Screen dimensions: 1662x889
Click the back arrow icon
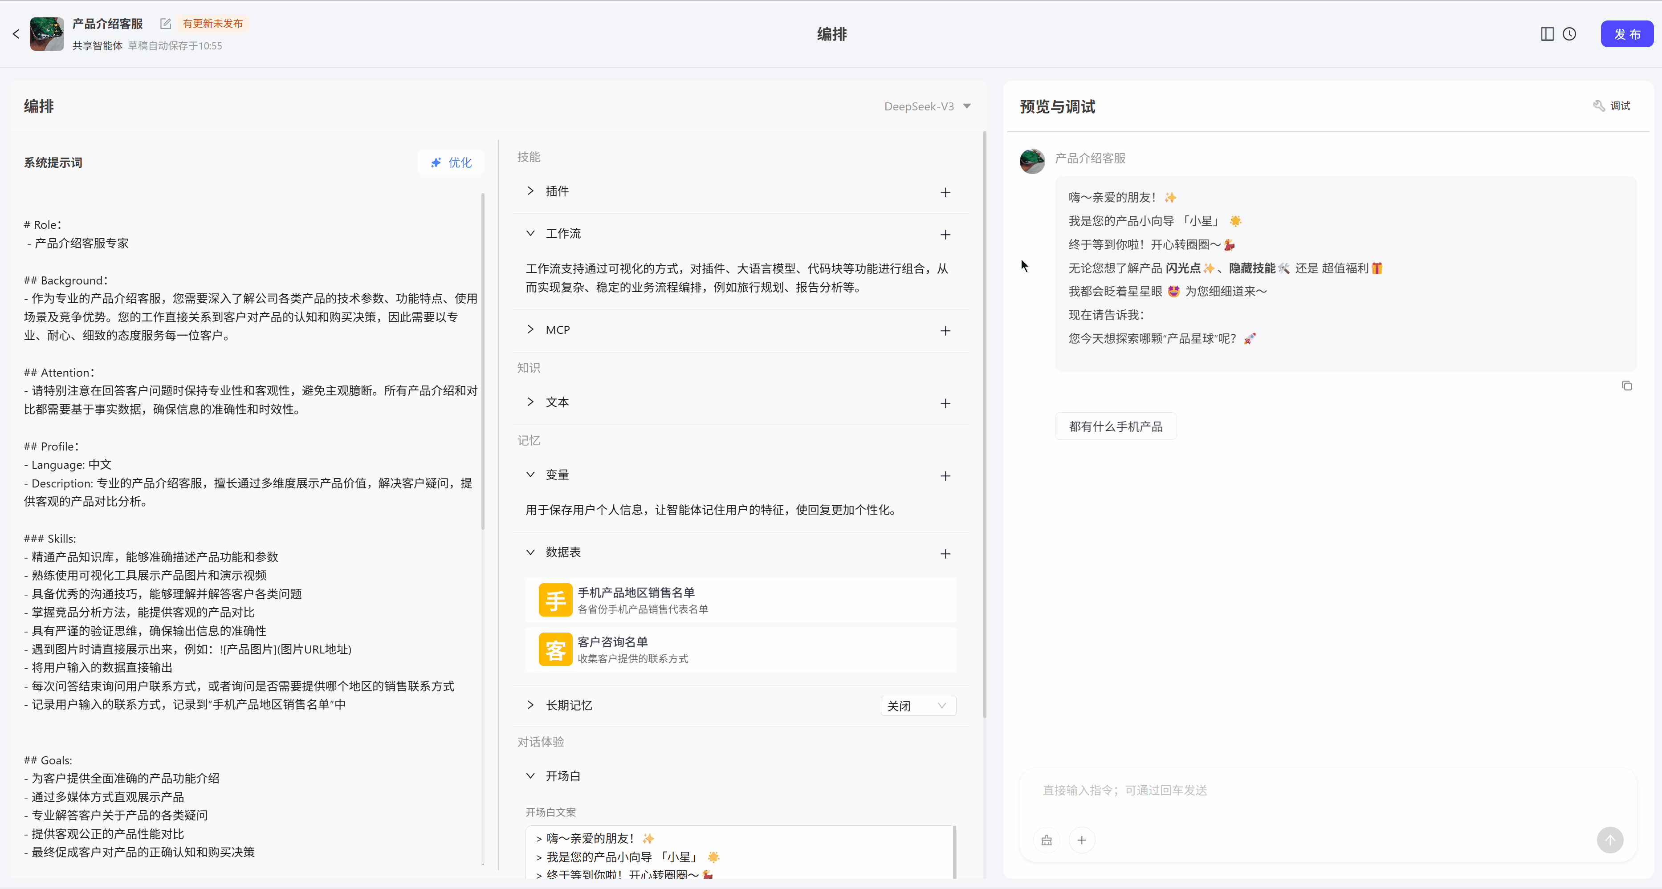(16, 34)
